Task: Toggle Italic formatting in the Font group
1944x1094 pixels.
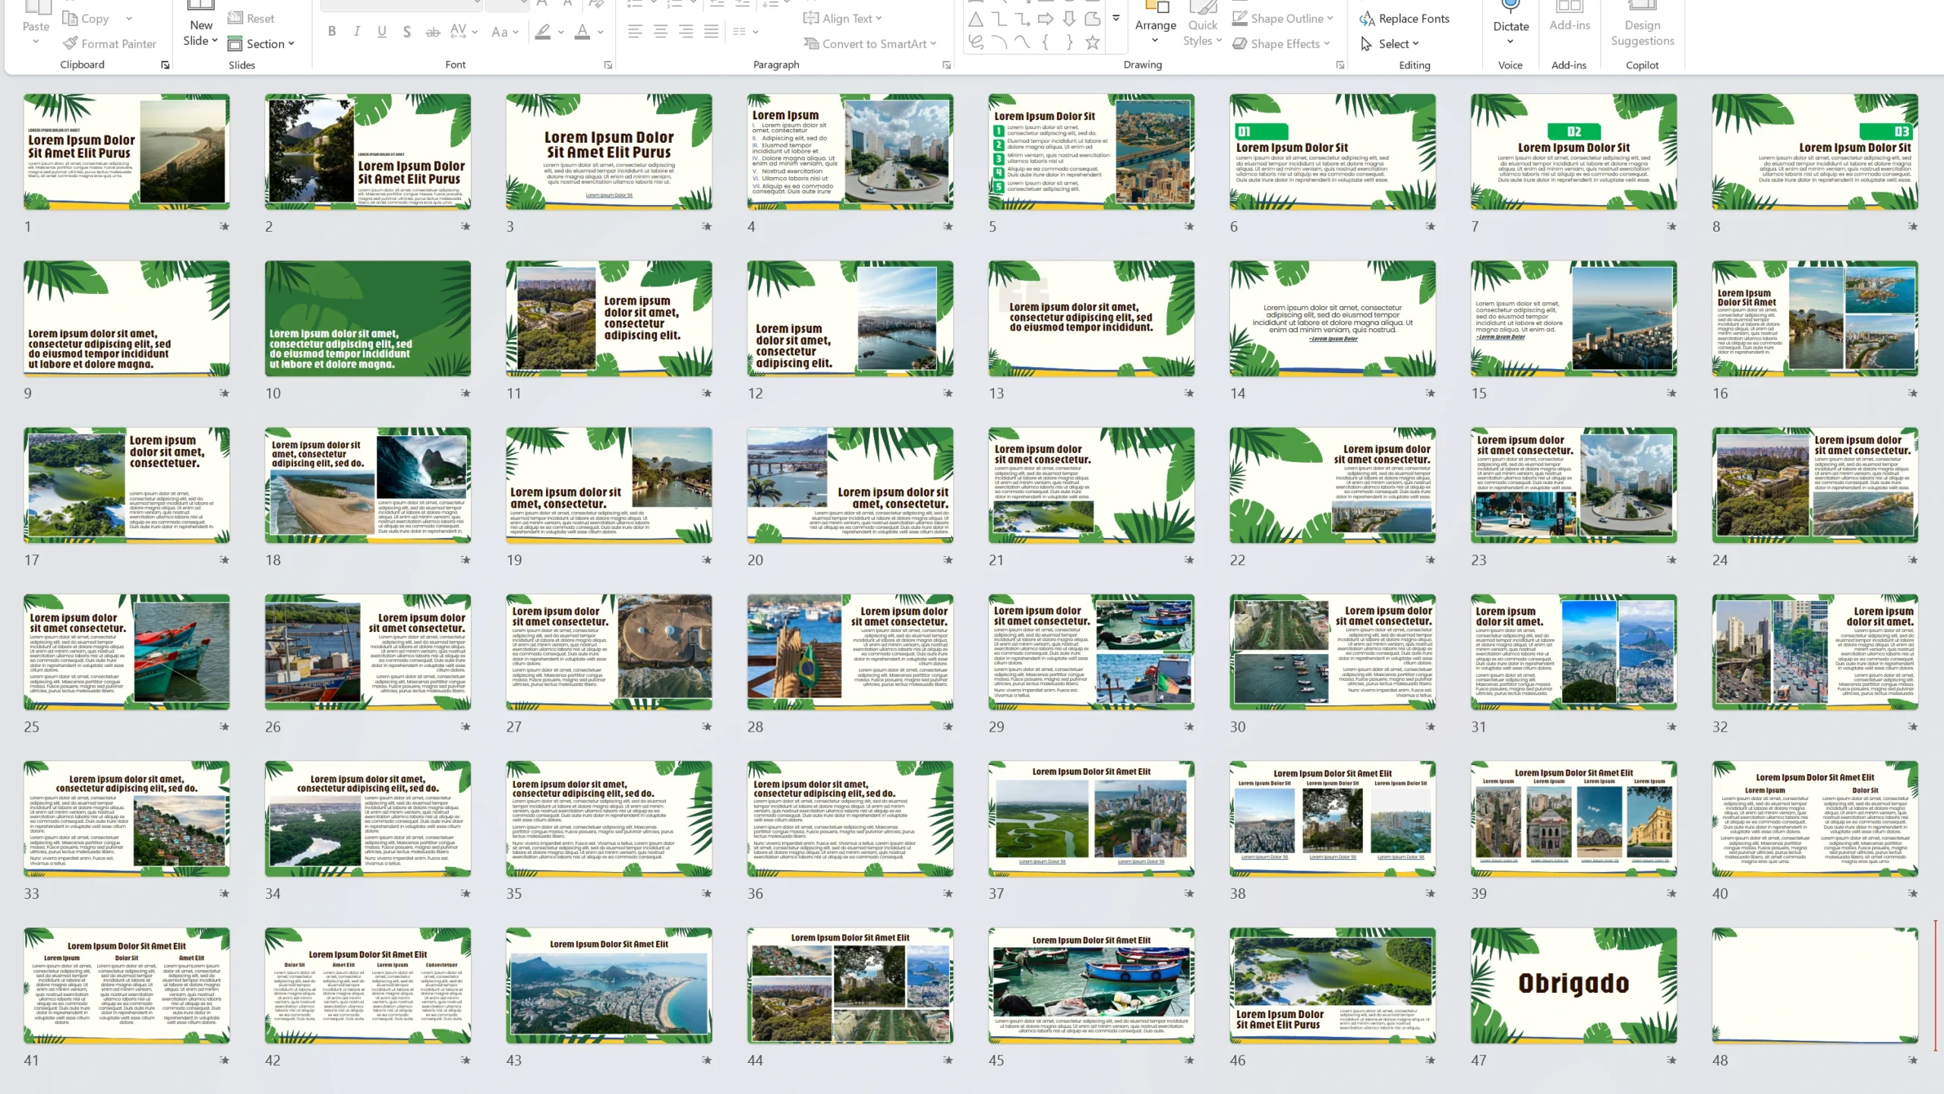Action: pyautogui.click(x=357, y=32)
